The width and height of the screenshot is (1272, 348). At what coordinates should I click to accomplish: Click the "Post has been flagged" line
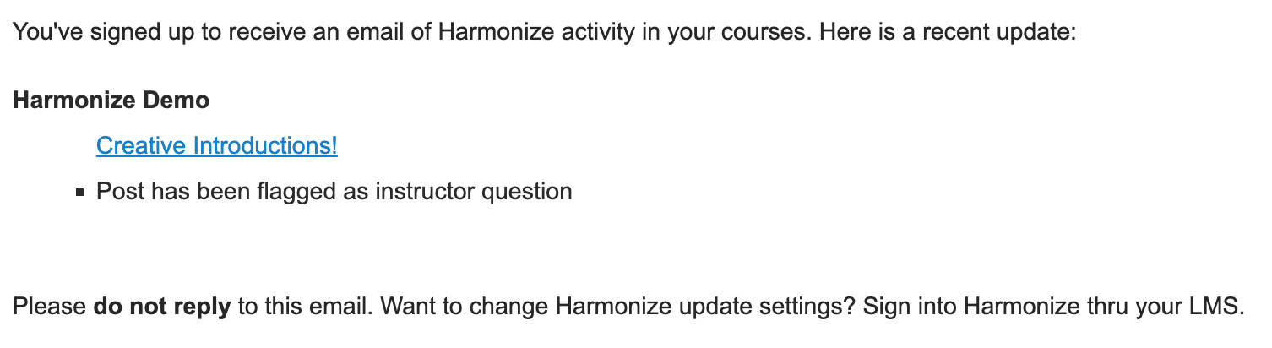click(334, 192)
